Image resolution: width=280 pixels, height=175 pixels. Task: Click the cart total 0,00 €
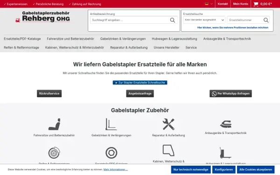tap(266, 4)
